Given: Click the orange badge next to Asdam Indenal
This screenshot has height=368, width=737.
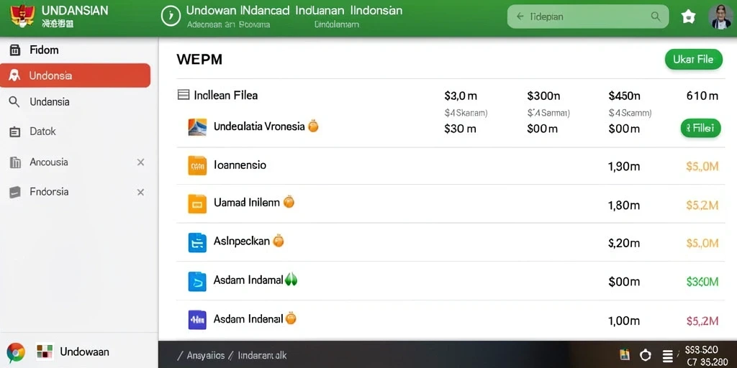Looking at the screenshot, I should pos(291,318).
